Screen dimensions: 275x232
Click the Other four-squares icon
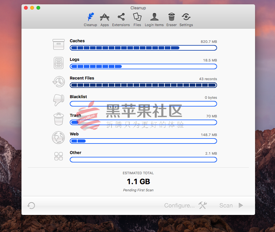pos(59,156)
